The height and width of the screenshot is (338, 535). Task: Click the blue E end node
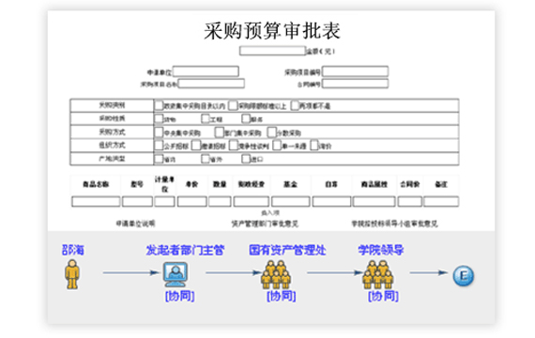[x=464, y=275]
